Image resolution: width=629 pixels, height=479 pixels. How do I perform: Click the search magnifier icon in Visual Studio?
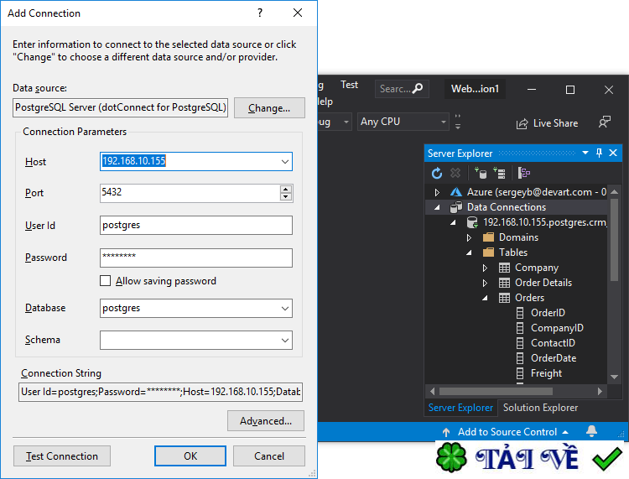(418, 88)
